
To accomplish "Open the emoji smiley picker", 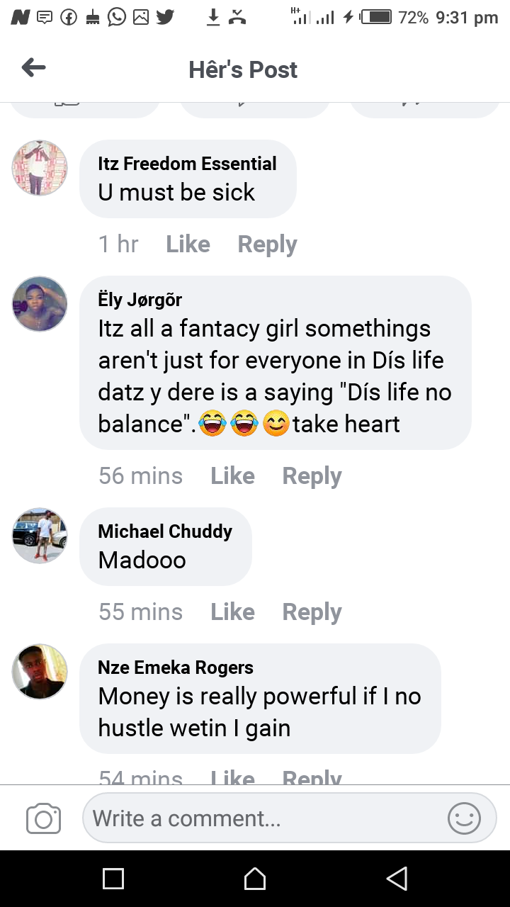I will (x=464, y=818).
